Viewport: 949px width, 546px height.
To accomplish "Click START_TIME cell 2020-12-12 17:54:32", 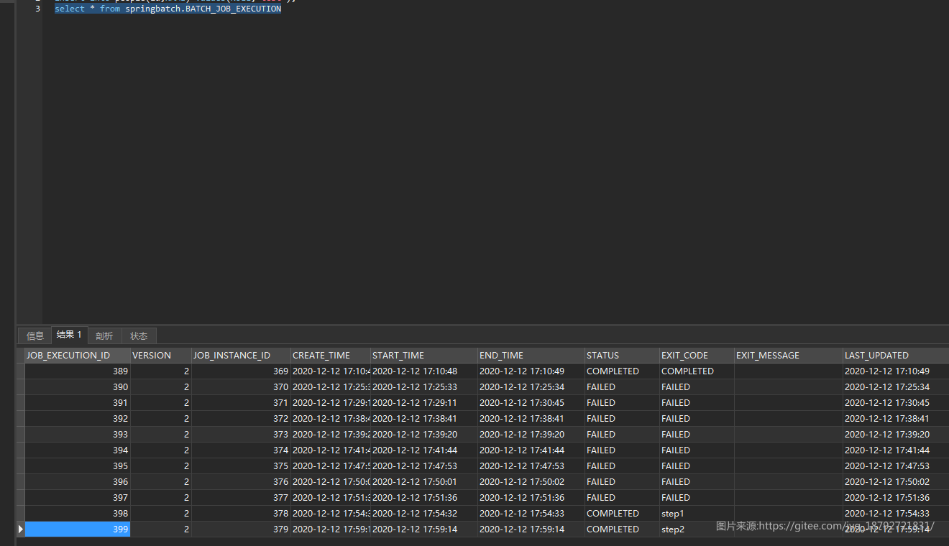I will point(424,514).
